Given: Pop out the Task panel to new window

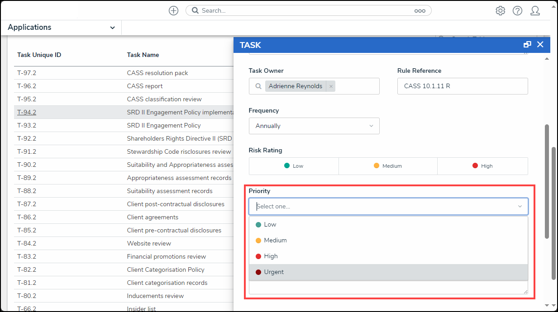Looking at the screenshot, I should tap(527, 44).
